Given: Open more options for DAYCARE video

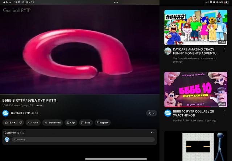Looking at the screenshot, I should point(224,50).
